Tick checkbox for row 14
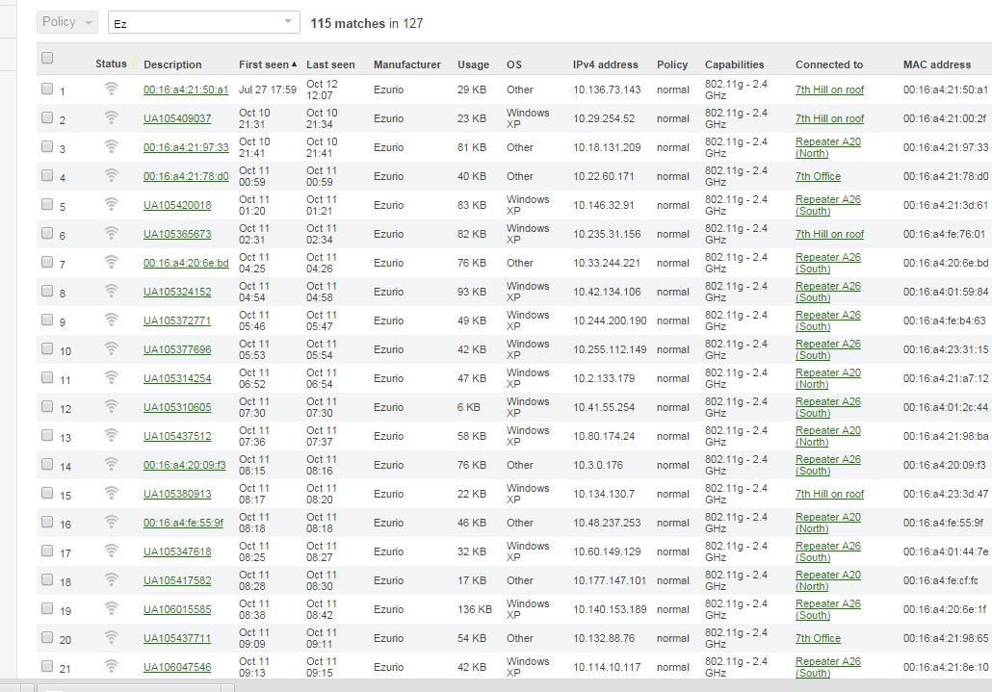The width and height of the screenshot is (992, 692). tap(47, 464)
